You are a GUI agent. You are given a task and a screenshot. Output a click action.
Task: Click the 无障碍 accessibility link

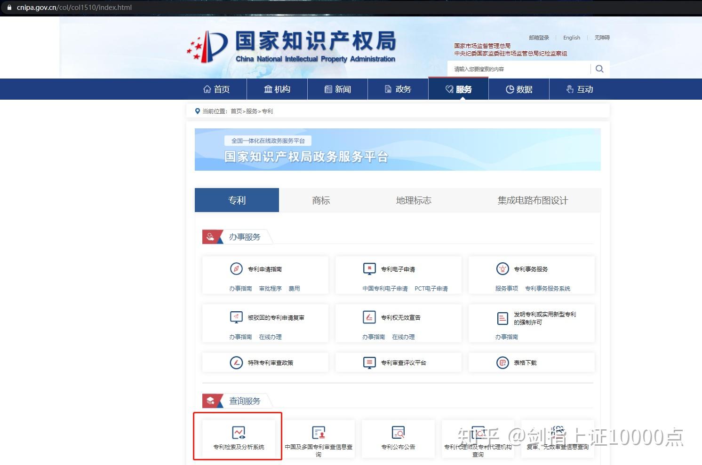pos(602,38)
